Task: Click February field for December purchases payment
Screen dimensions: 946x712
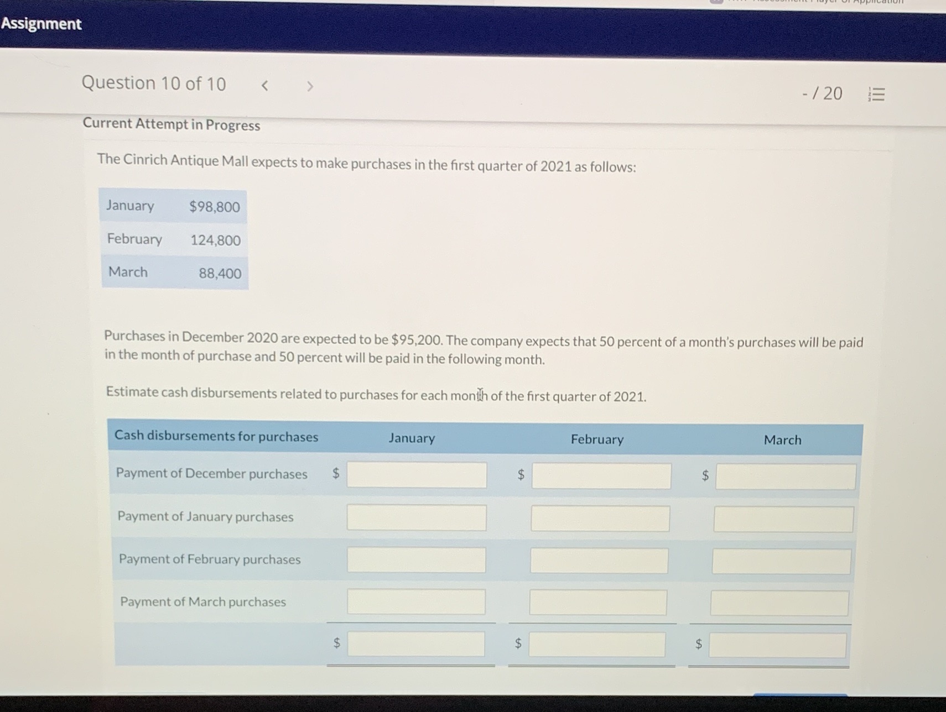Action: point(601,476)
